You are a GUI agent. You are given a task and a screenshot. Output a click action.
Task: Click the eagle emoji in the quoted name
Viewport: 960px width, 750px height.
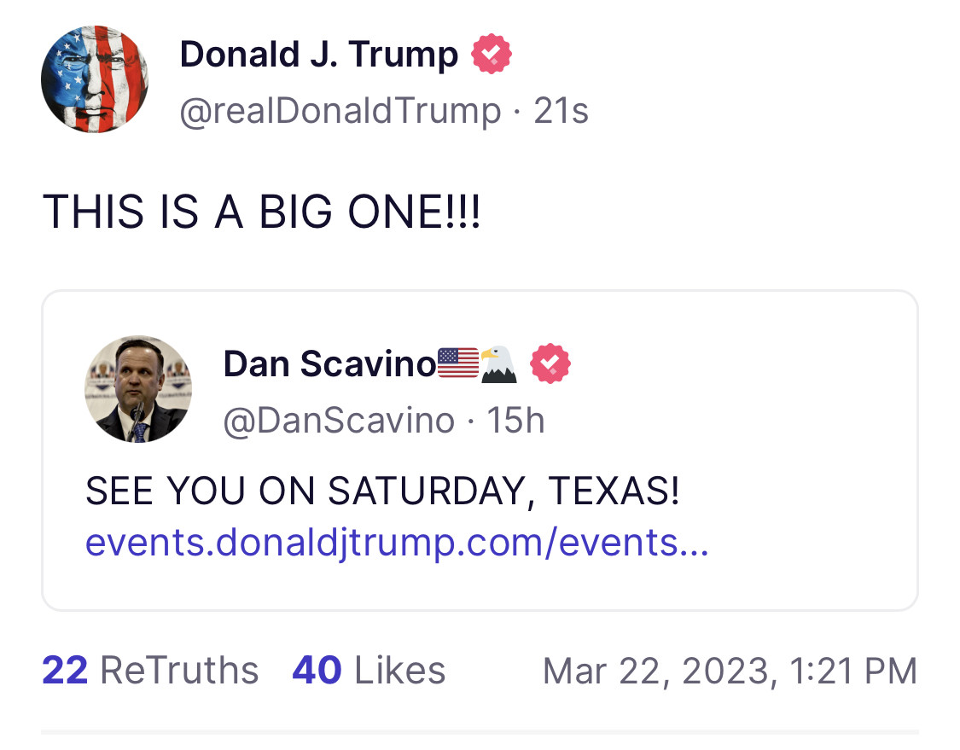[499, 363]
